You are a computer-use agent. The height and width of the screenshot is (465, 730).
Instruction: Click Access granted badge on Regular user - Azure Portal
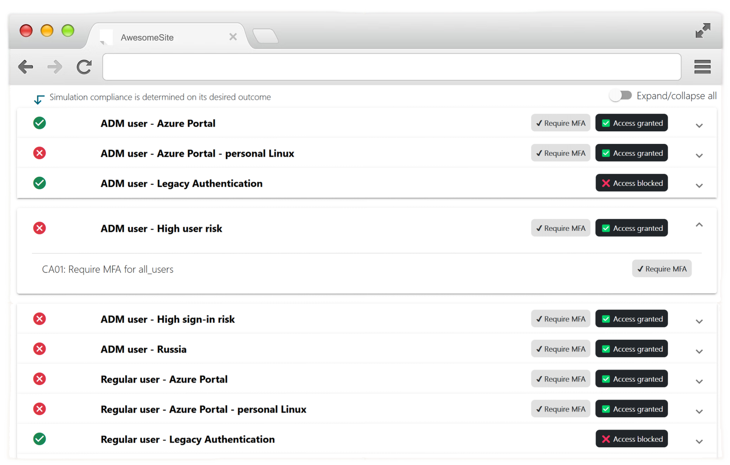click(631, 379)
